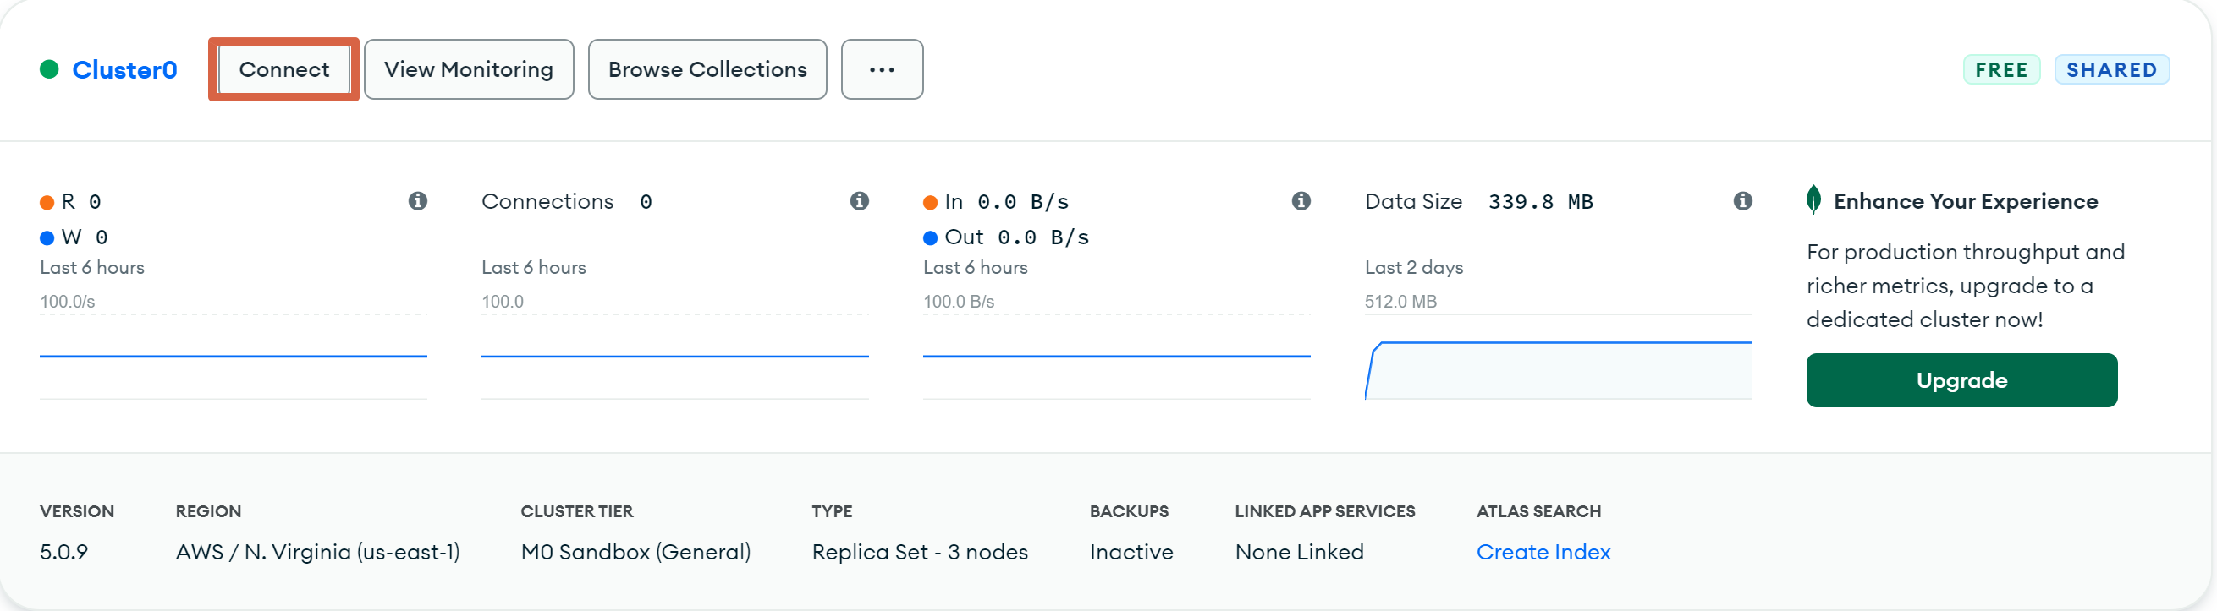Click the green cluster status dot
The width and height of the screenshot is (2217, 611).
click(x=49, y=69)
